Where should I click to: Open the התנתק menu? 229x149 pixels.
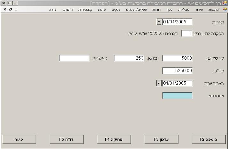click(x=67, y=10)
